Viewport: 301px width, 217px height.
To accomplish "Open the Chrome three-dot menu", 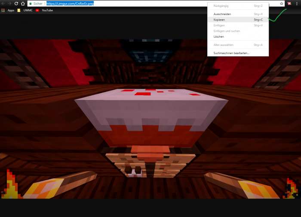I will point(297,3).
